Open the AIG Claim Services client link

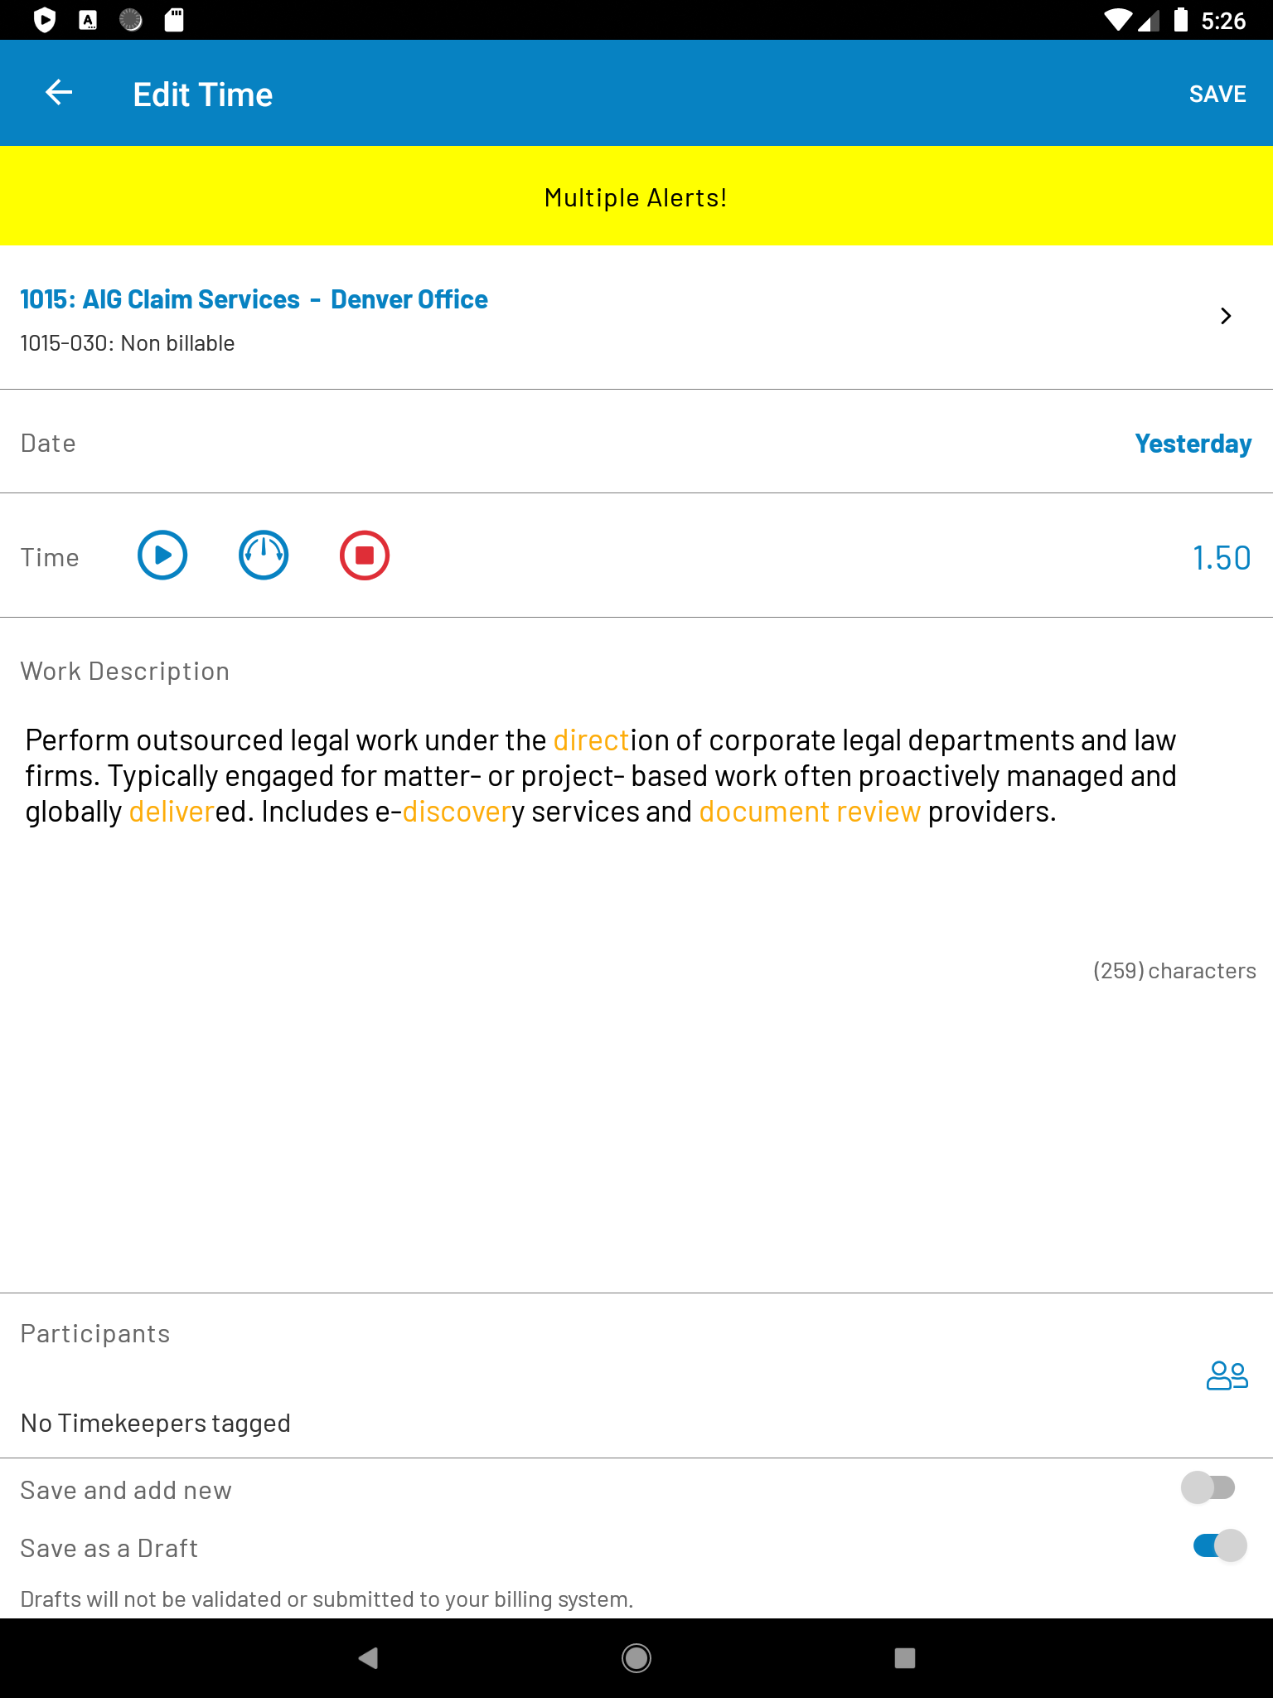(254, 299)
